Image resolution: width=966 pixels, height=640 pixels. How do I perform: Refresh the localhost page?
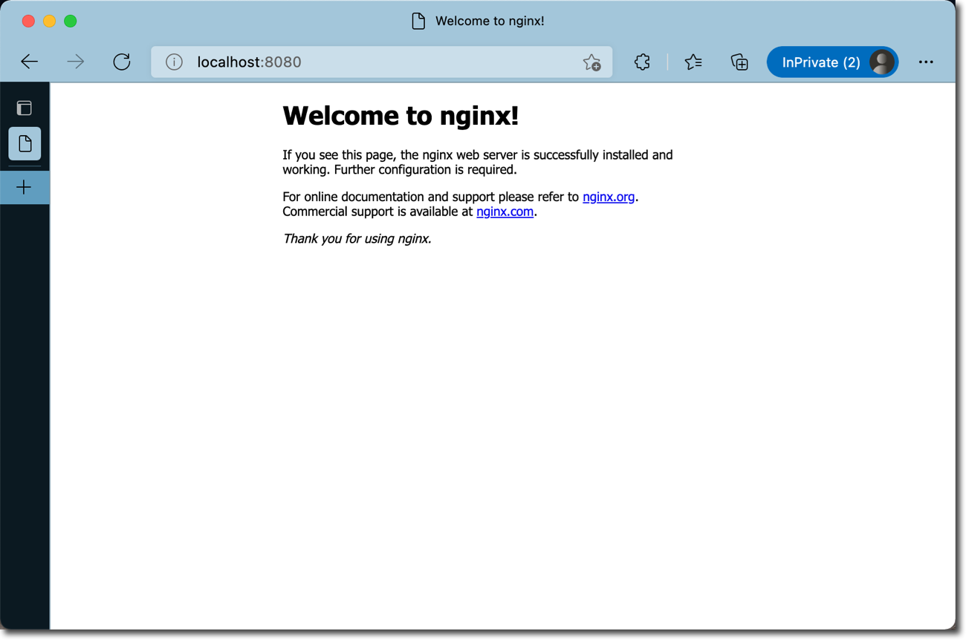click(122, 62)
